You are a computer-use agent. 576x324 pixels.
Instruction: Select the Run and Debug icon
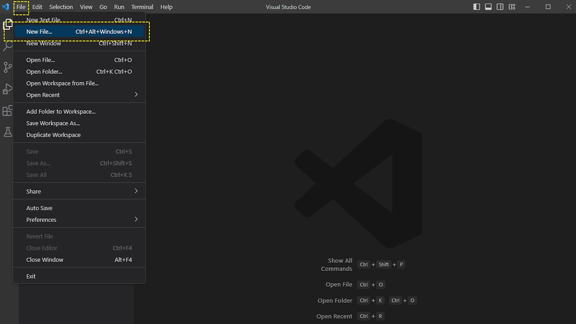[x=7, y=89]
